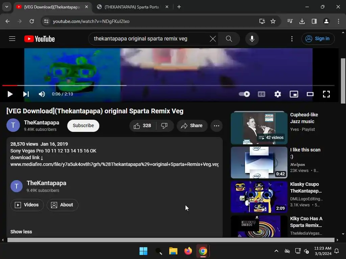Open the notification bell in taskbar
Viewport: 346px width, 259px height.
coord(337,251)
